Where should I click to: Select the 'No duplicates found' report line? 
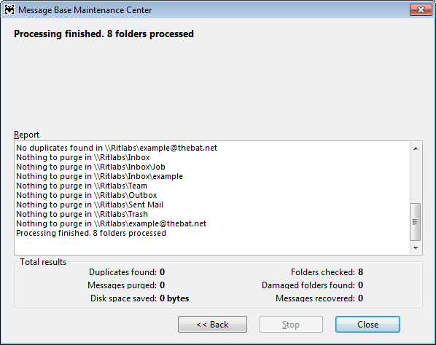click(117, 148)
